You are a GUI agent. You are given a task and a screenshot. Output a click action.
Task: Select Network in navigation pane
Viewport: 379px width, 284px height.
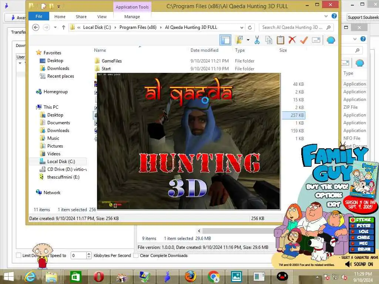coord(52,192)
